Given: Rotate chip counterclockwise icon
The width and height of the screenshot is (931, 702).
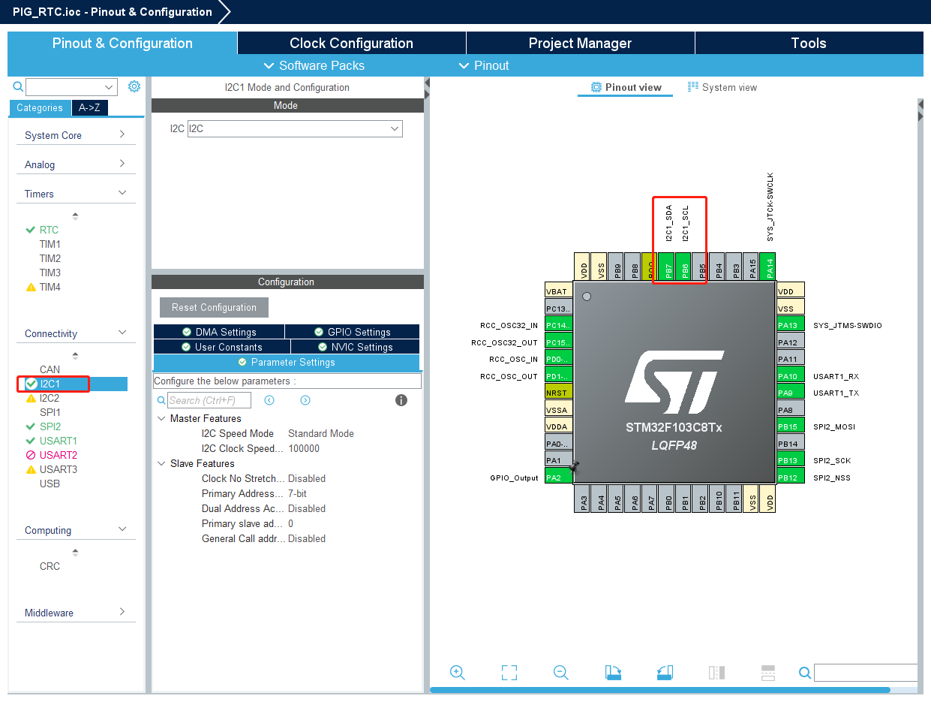Looking at the screenshot, I should tap(665, 673).
